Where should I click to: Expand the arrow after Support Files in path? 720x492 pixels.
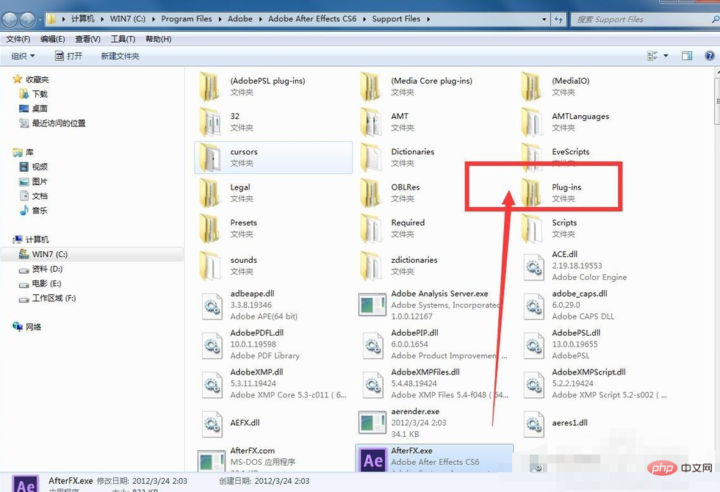coord(428,19)
